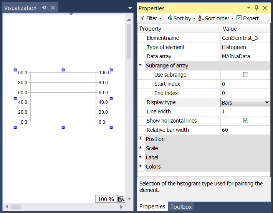The height and width of the screenshot is (213, 273).
Task: Pin the Visualization tab
Action: (44, 8)
